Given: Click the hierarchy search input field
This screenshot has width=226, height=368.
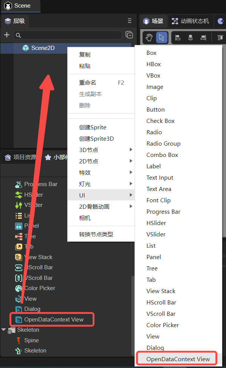Looking at the screenshot, I should 68,35.
